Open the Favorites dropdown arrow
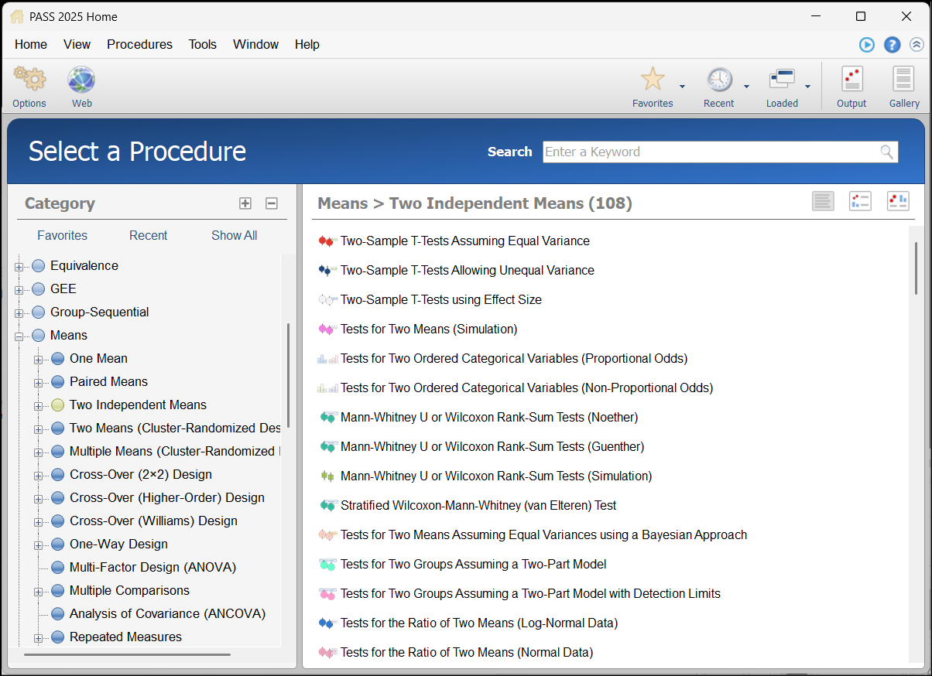Image resolution: width=932 pixels, height=676 pixels. click(682, 86)
